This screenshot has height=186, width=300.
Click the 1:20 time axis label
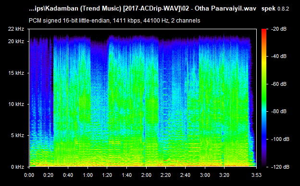point(107,175)
